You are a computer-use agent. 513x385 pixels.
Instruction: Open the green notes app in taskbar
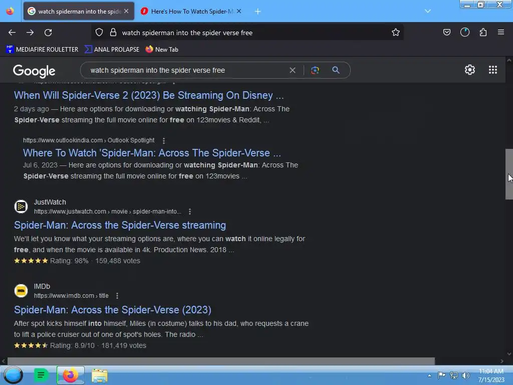41,375
